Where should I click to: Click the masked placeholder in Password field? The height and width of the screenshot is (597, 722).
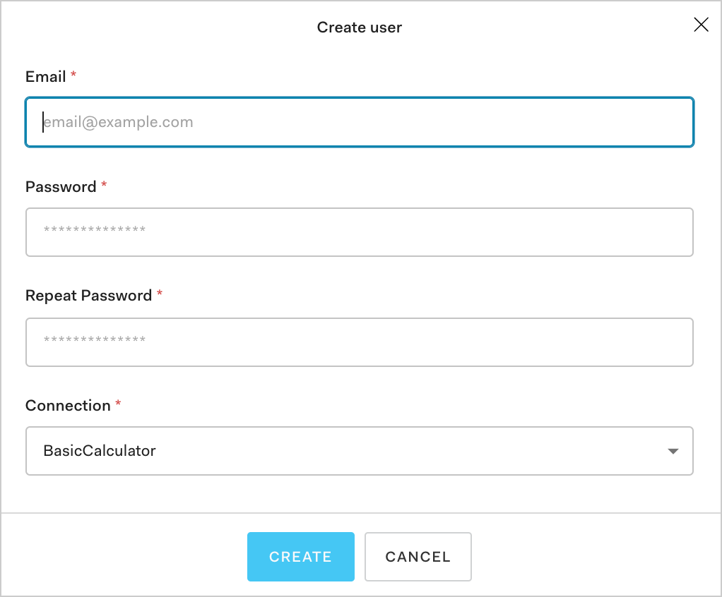click(95, 231)
